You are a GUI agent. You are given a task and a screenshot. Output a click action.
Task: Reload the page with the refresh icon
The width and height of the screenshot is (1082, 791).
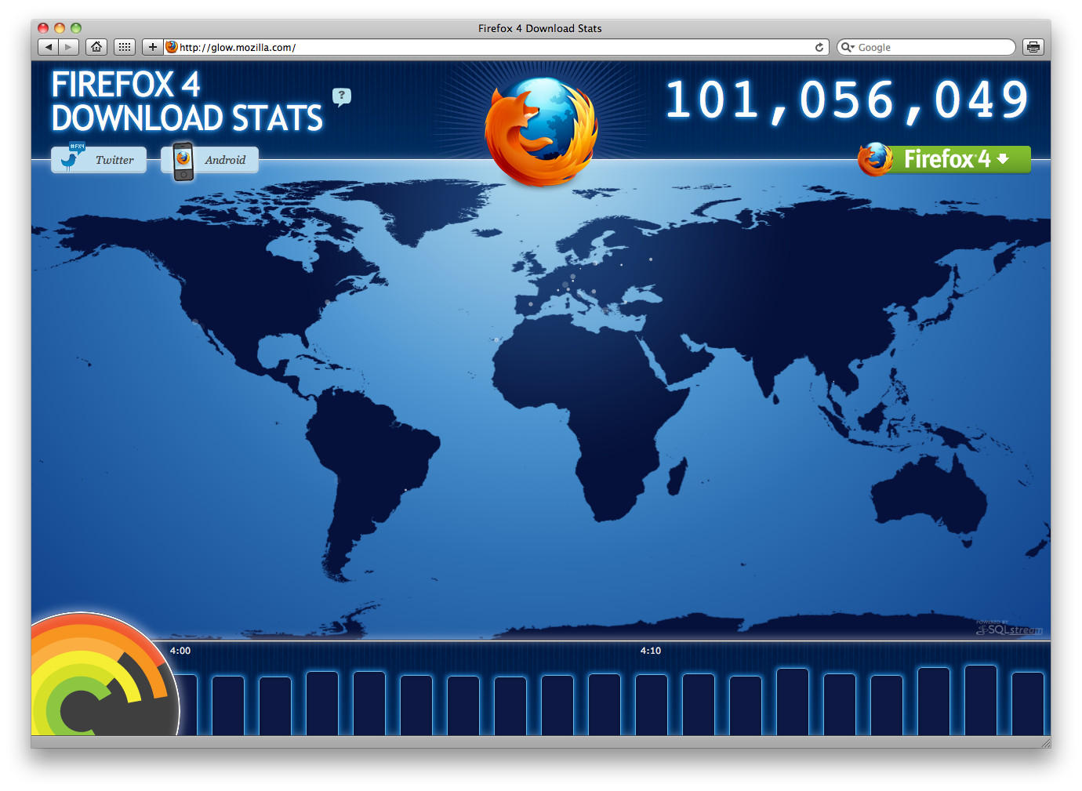tap(819, 47)
